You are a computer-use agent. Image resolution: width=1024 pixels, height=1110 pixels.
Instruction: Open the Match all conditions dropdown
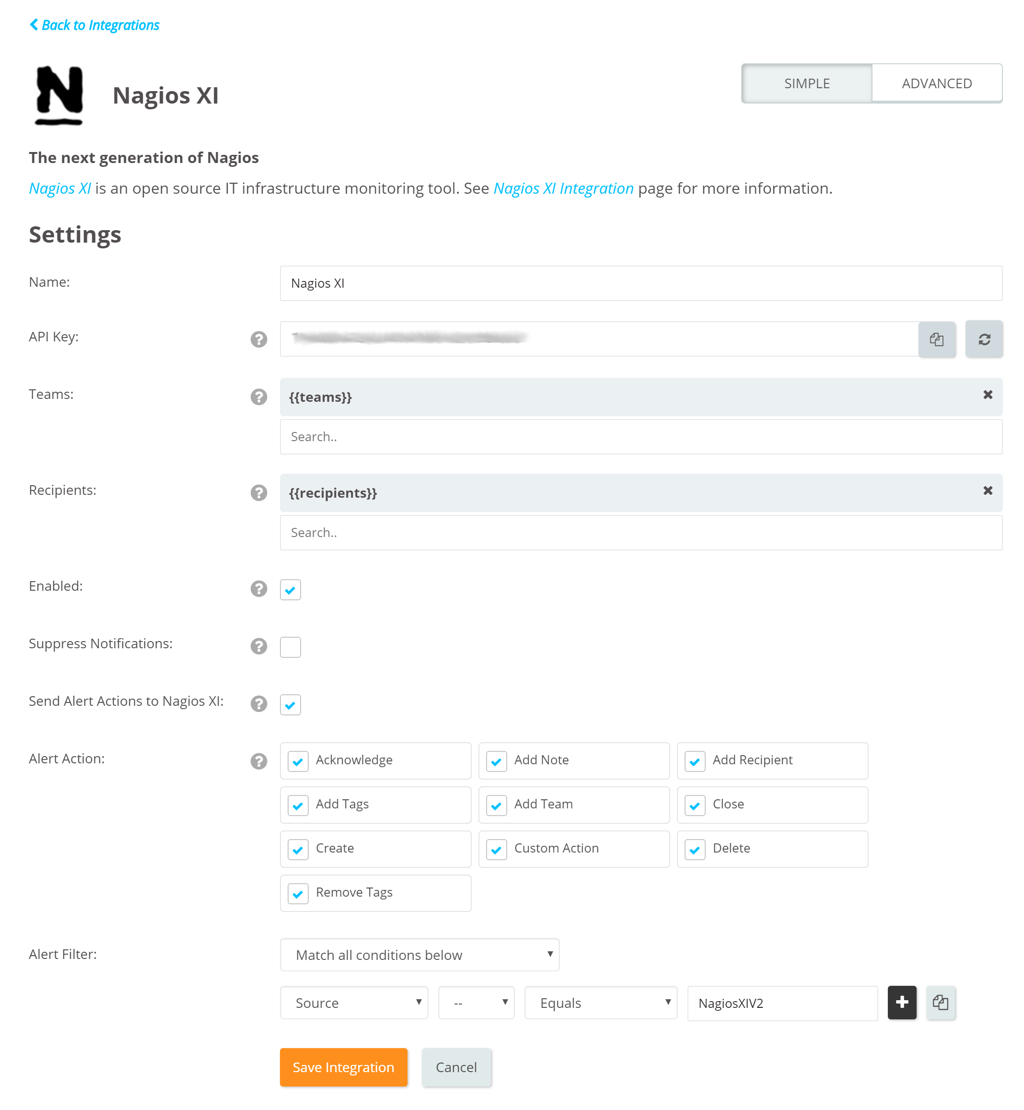coord(419,954)
